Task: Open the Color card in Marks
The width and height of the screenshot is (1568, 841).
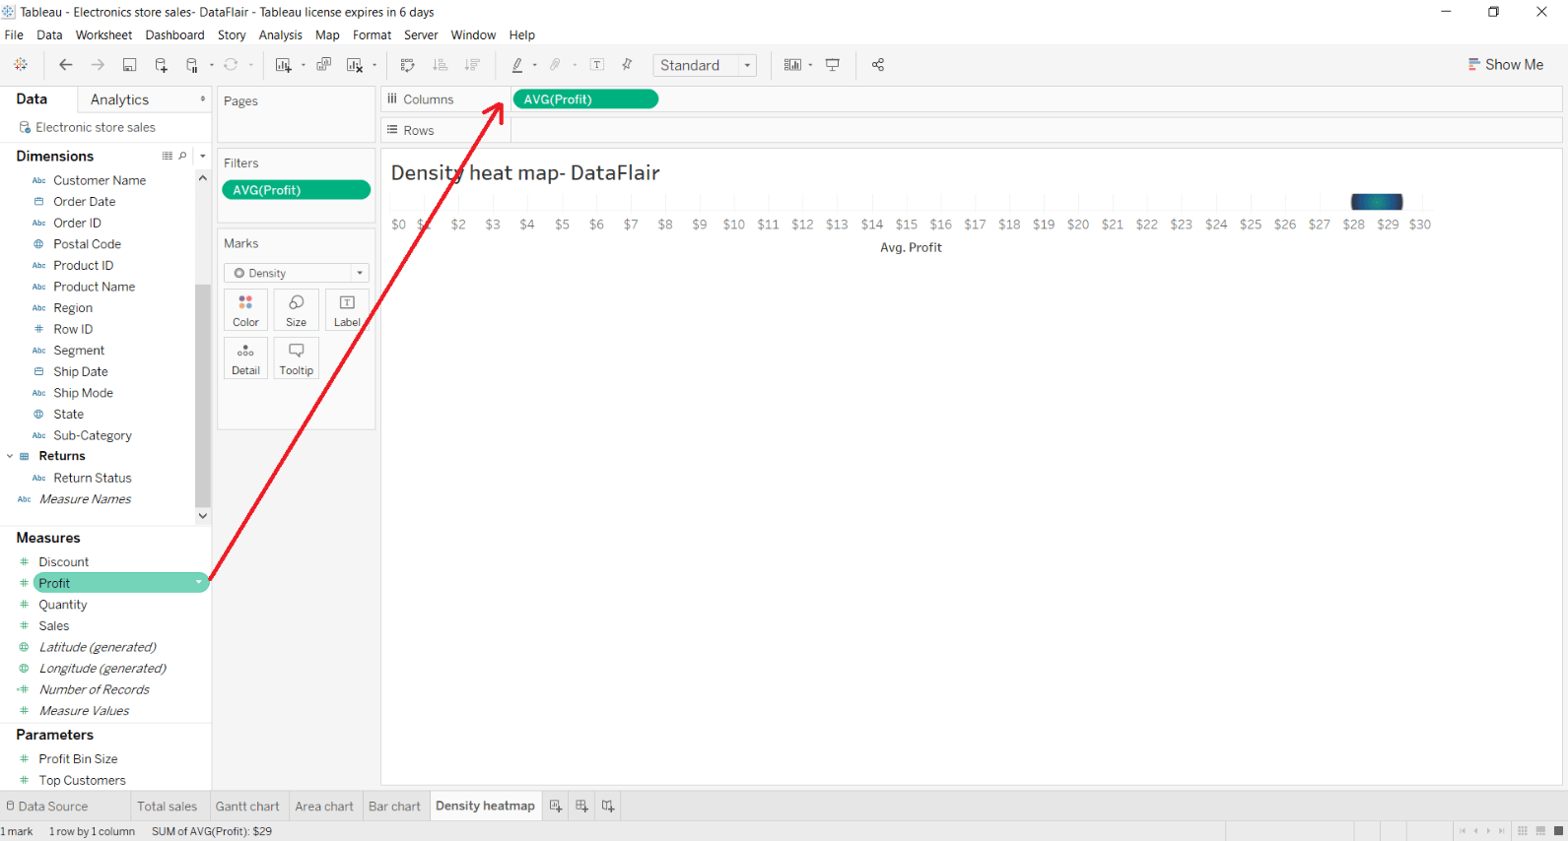Action: [245, 310]
